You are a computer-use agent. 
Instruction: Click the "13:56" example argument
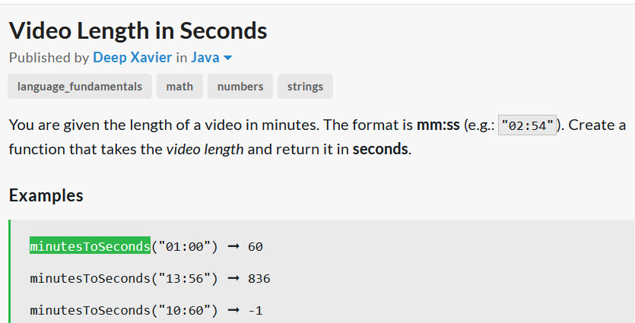pos(184,278)
